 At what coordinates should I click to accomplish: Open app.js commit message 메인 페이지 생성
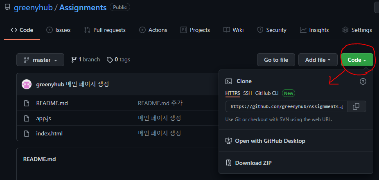coord(160,118)
